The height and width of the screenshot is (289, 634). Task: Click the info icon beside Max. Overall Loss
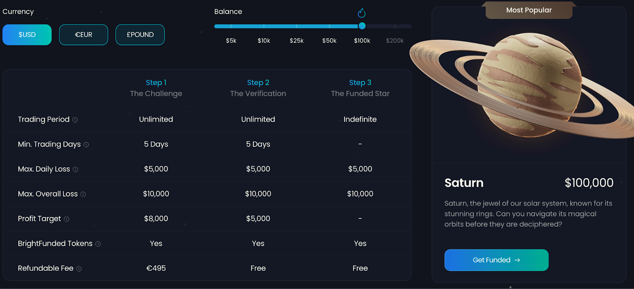83,194
